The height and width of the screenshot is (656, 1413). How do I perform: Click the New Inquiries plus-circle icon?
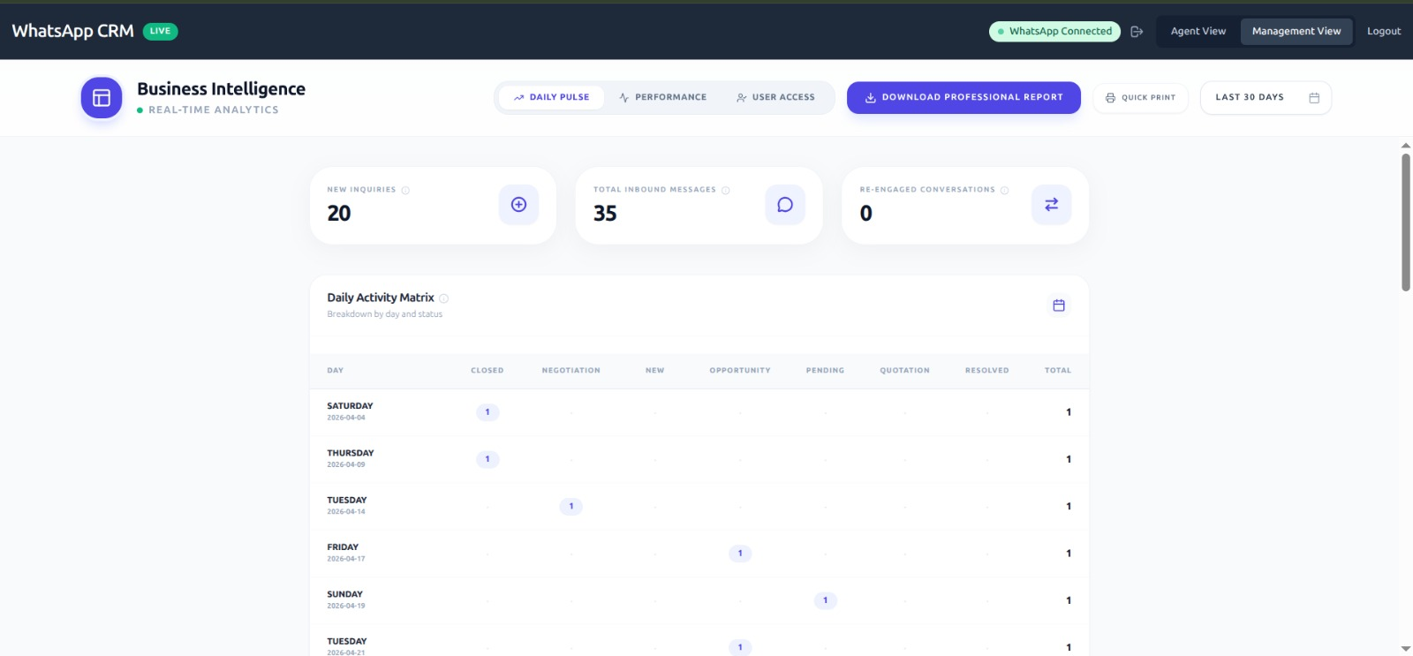[518, 205]
